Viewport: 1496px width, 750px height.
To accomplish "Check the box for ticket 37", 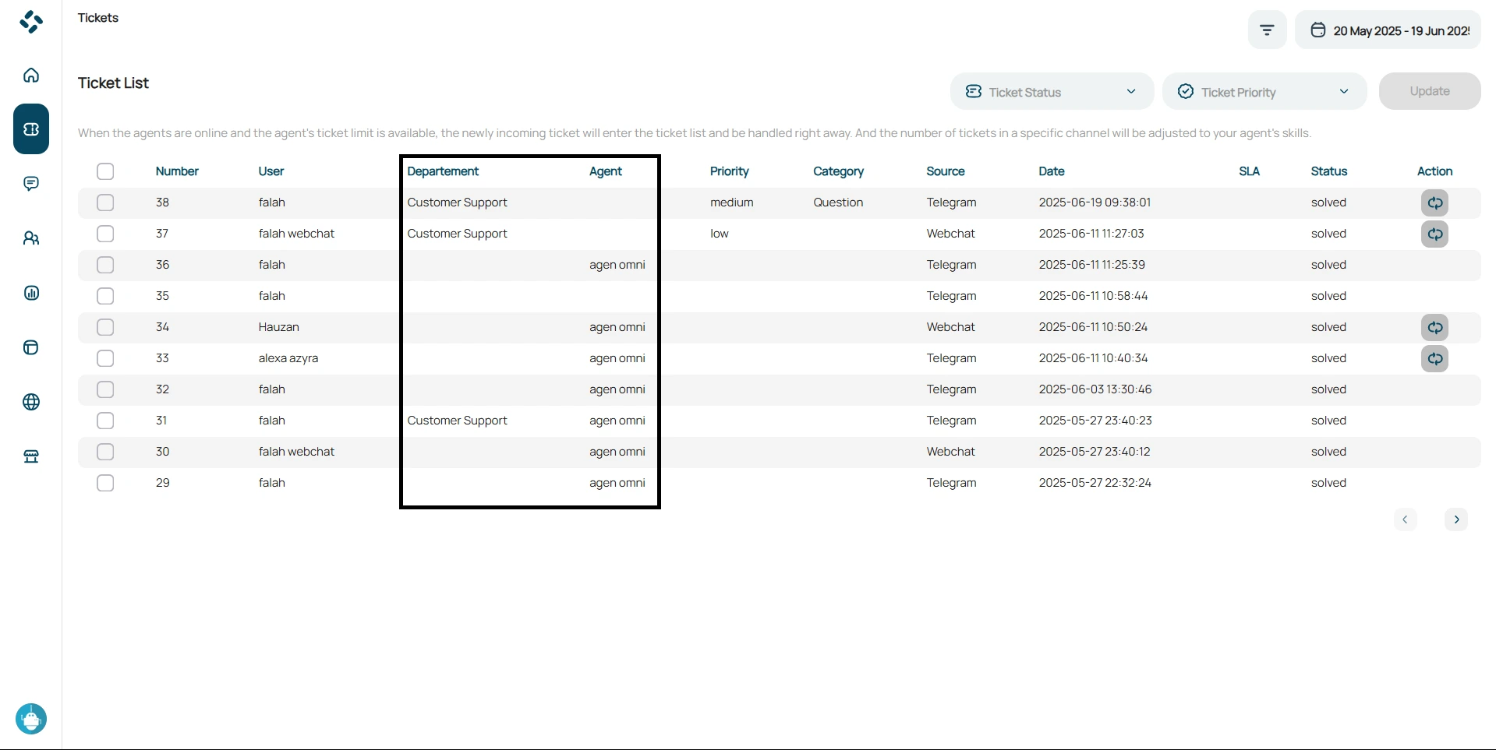I will (105, 234).
